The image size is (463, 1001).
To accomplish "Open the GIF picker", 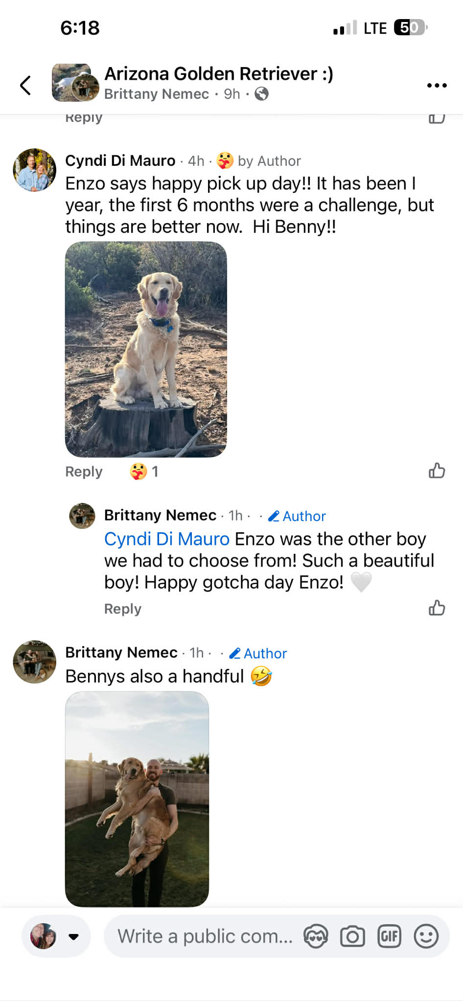I will pyautogui.click(x=390, y=936).
